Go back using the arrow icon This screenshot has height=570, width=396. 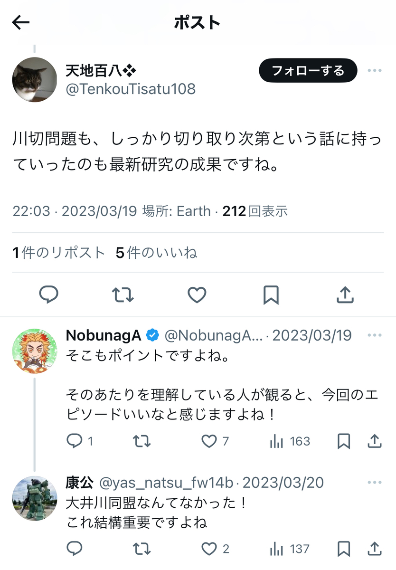click(x=21, y=22)
